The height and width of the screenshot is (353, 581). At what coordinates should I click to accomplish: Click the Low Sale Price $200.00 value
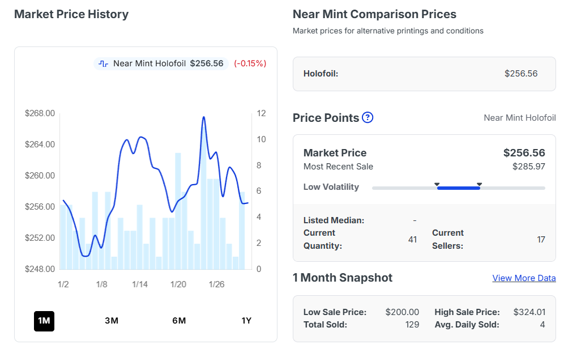click(402, 312)
